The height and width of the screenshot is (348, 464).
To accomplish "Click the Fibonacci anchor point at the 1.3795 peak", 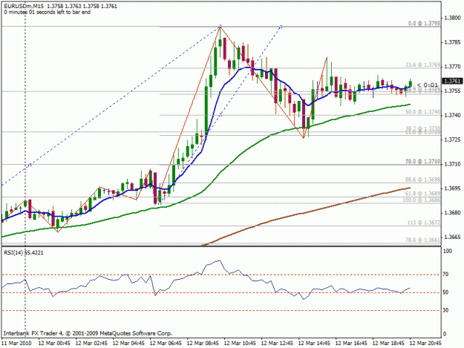I will click(220, 26).
